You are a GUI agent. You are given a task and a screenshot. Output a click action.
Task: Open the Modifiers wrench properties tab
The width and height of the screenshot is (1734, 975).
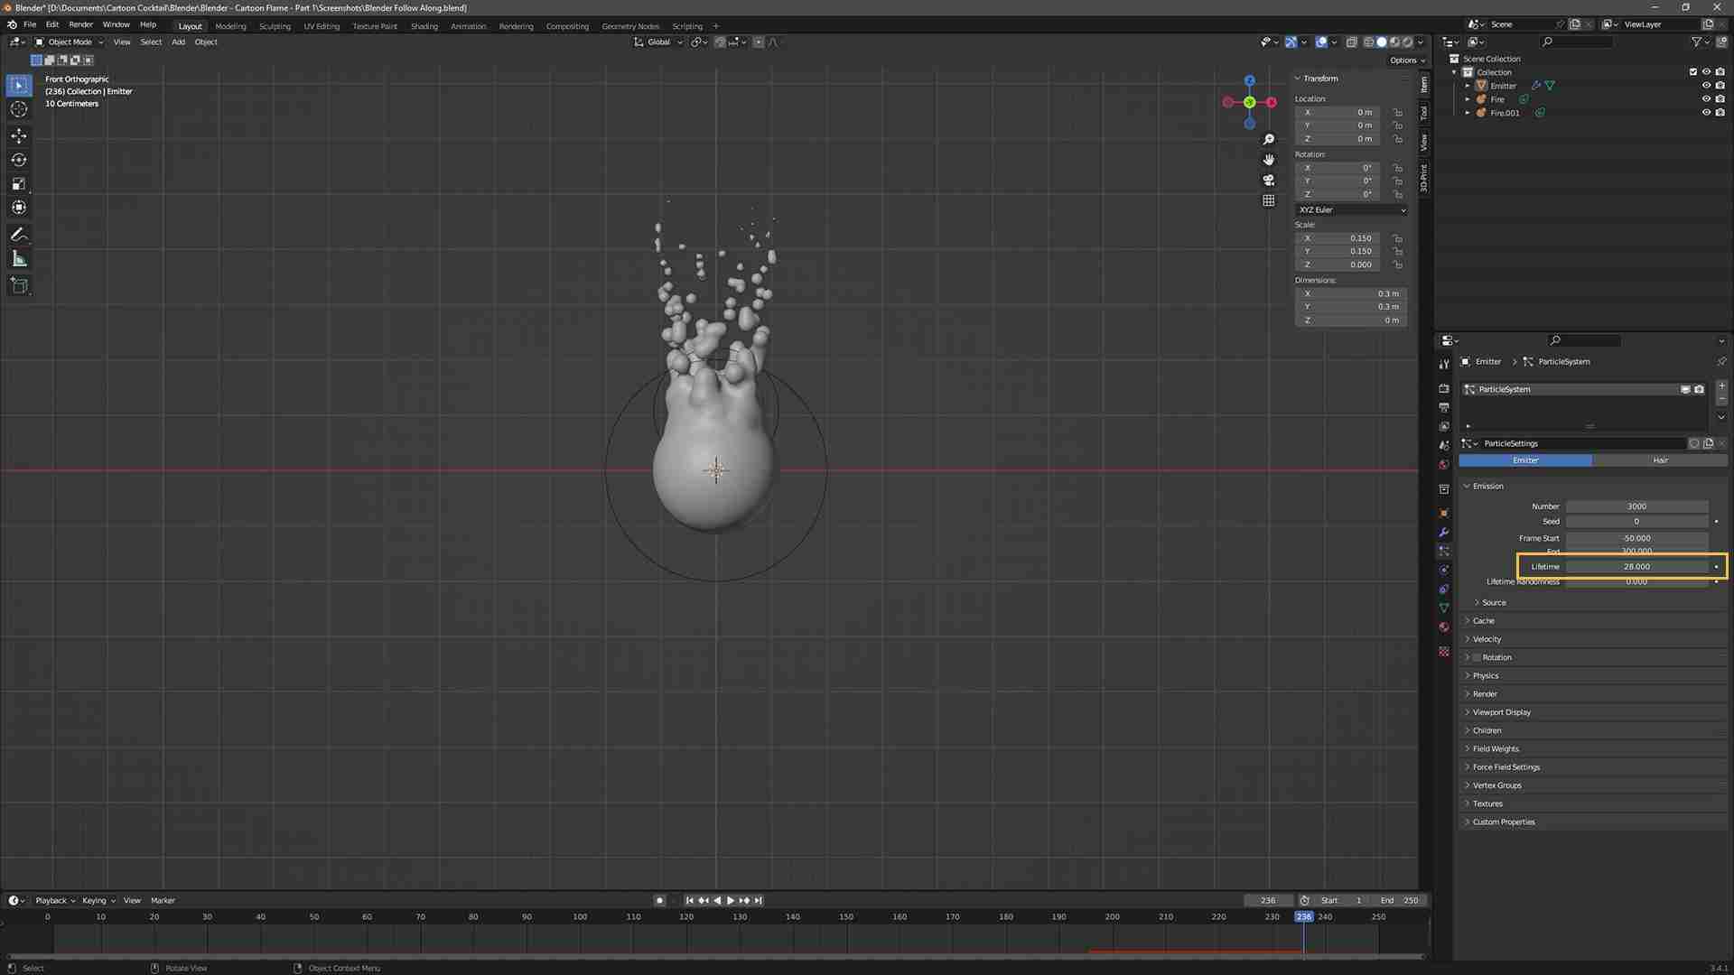(x=1444, y=532)
